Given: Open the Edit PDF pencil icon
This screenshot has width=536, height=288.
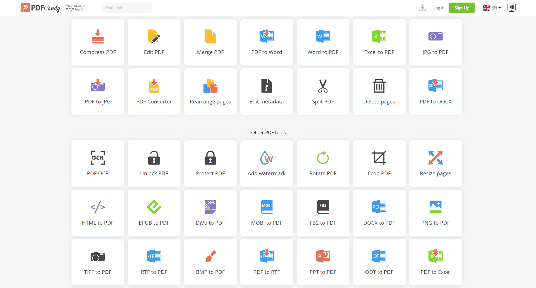Looking at the screenshot, I should coord(154,37).
